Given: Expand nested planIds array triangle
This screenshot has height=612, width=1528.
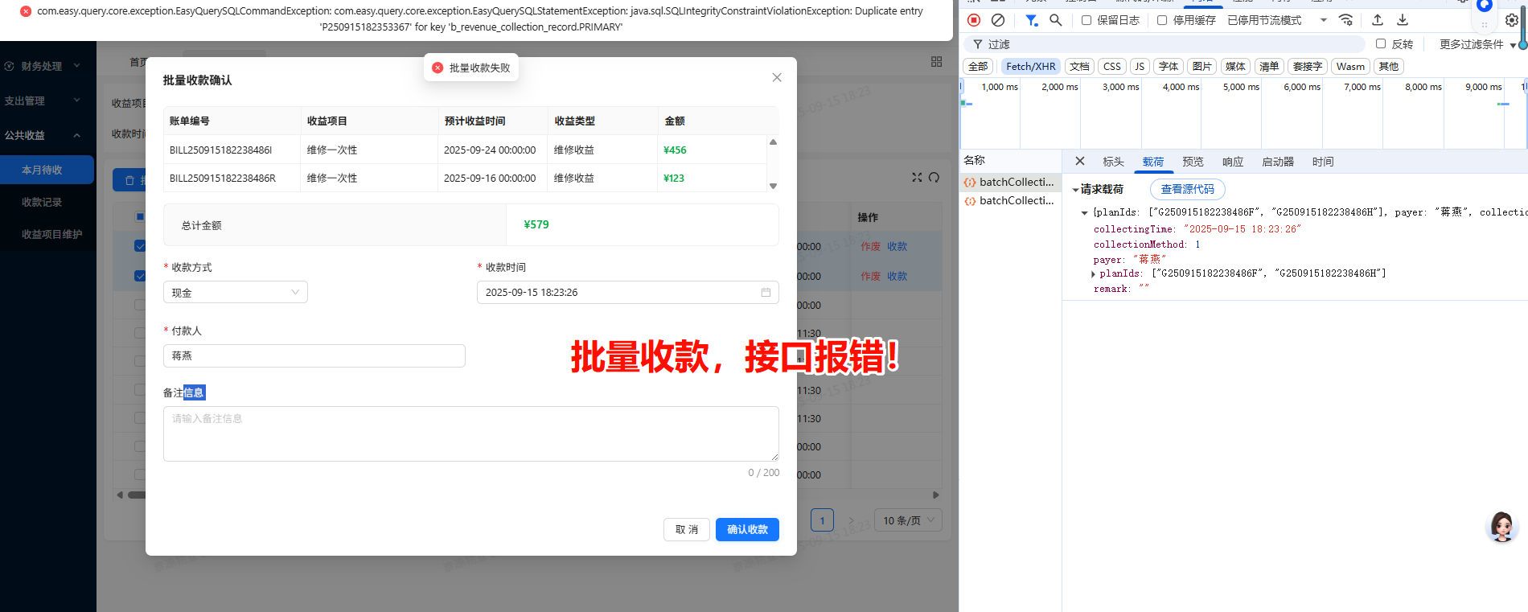Looking at the screenshot, I should point(1093,274).
